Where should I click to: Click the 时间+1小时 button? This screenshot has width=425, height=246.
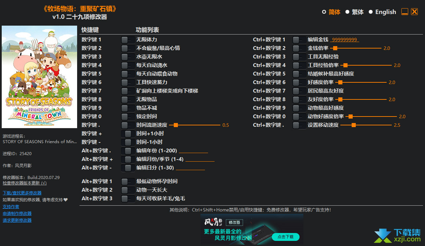[128, 134]
